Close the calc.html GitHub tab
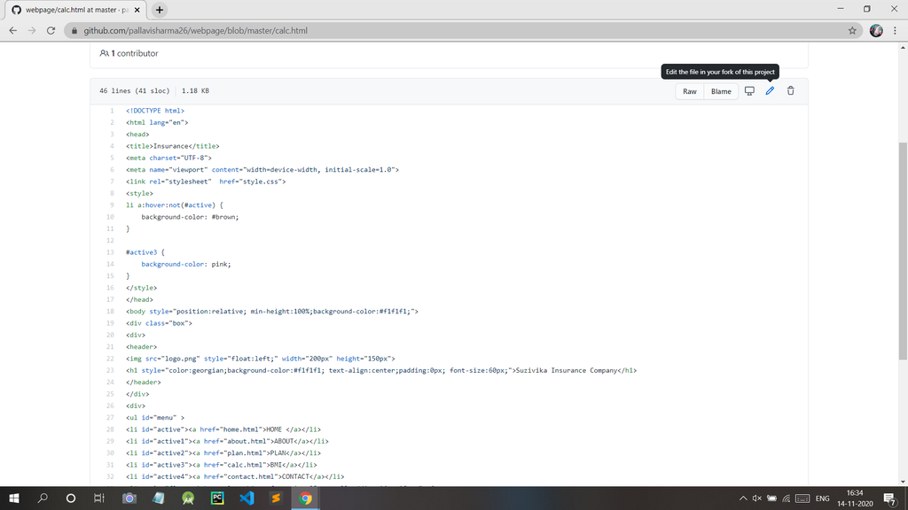The image size is (908, 510). click(137, 10)
